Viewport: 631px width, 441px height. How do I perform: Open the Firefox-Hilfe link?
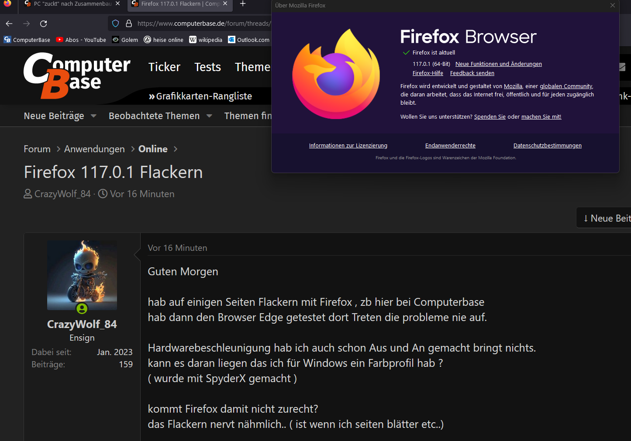(428, 73)
